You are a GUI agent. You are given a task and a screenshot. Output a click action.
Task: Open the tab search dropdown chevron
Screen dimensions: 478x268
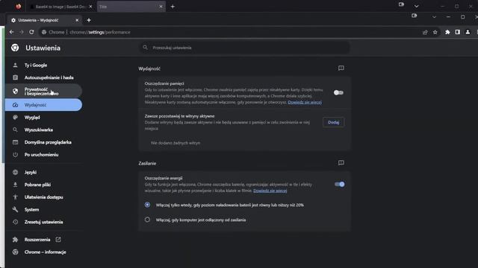pos(434,17)
